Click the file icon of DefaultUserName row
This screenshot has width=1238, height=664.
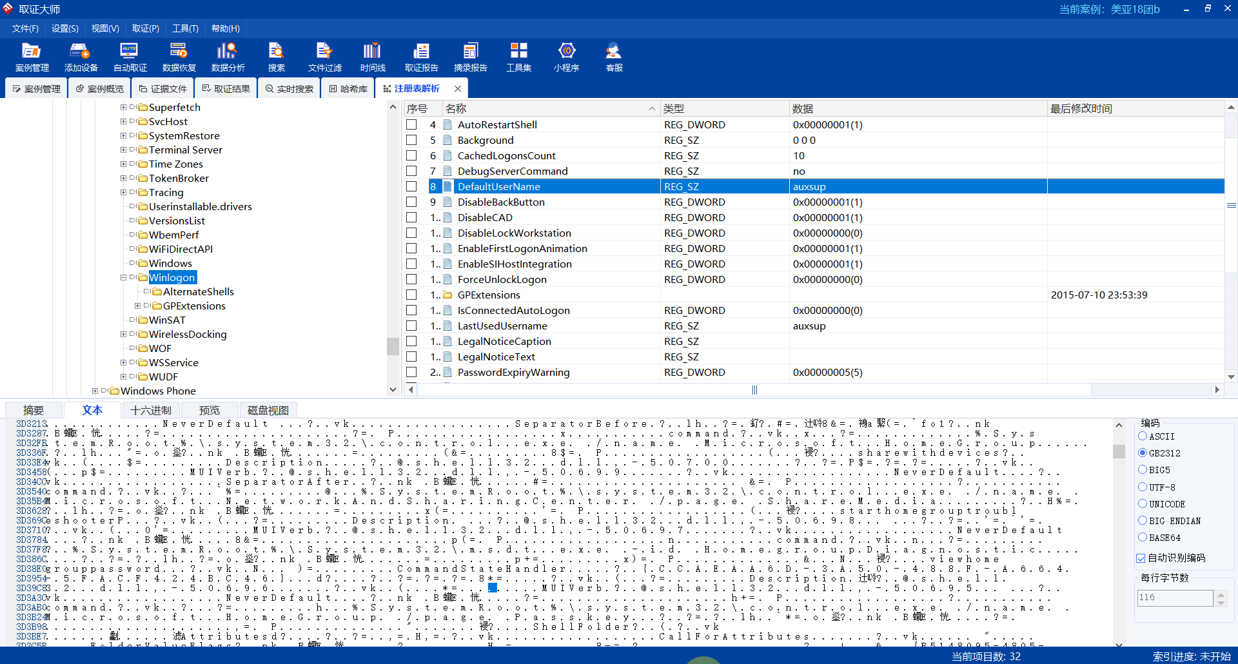(x=448, y=187)
